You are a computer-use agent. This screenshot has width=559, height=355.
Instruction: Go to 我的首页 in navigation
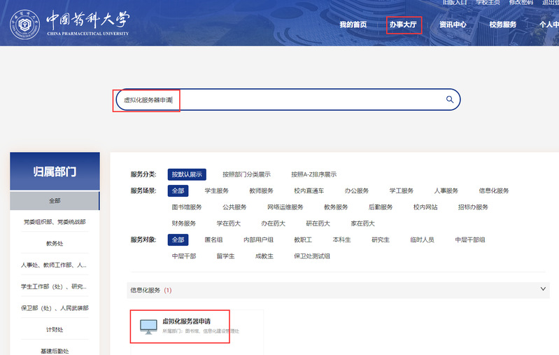(x=353, y=25)
